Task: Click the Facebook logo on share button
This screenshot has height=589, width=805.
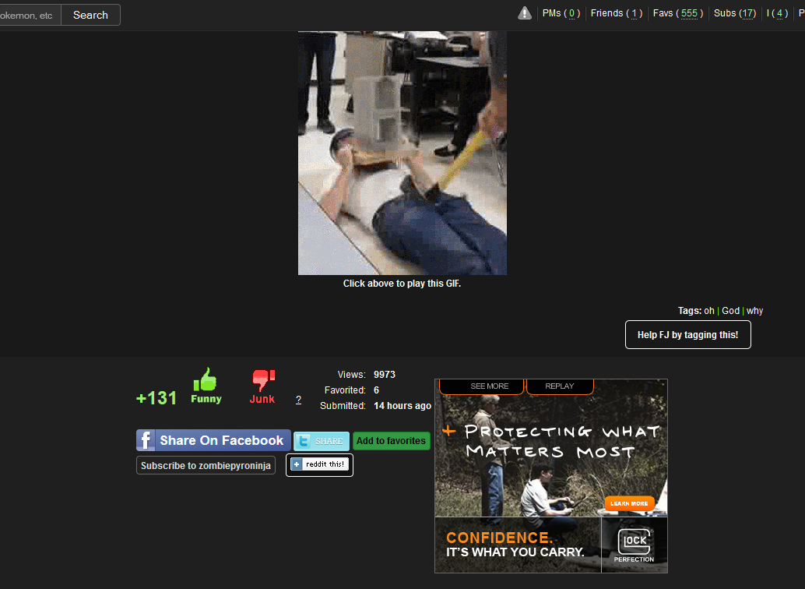Action: pyautogui.click(x=146, y=440)
